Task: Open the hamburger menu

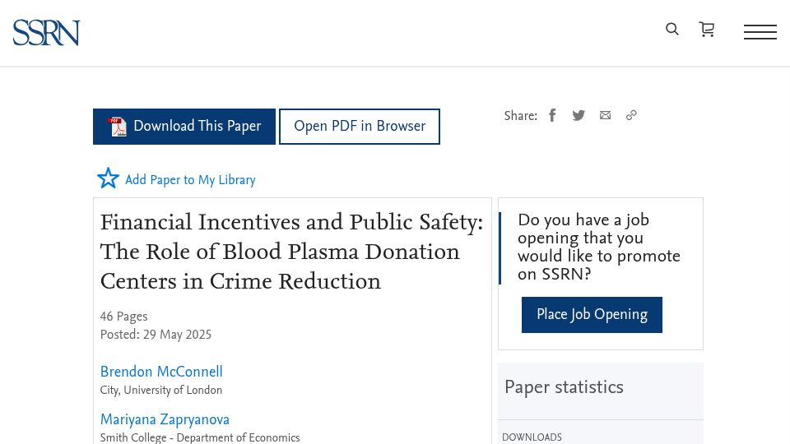Action: coord(760,32)
